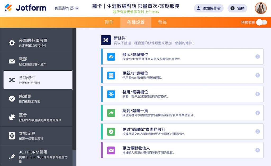Viewport: 271px width, 166px height.
Task: Open 表單的各項設置 in the sidebar
Action: point(36,43)
